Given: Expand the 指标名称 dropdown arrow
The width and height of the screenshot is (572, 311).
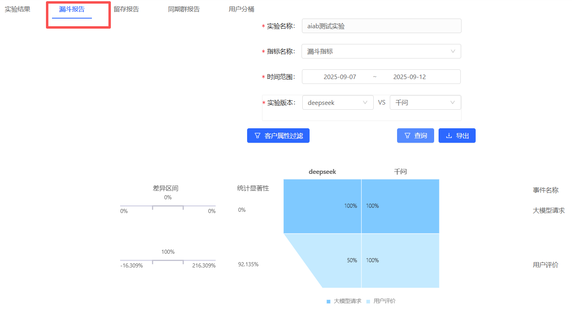Looking at the screenshot, I should 453,51.
